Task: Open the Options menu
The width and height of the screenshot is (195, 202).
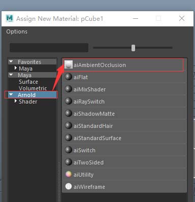Action: click(x=17, y=31)
